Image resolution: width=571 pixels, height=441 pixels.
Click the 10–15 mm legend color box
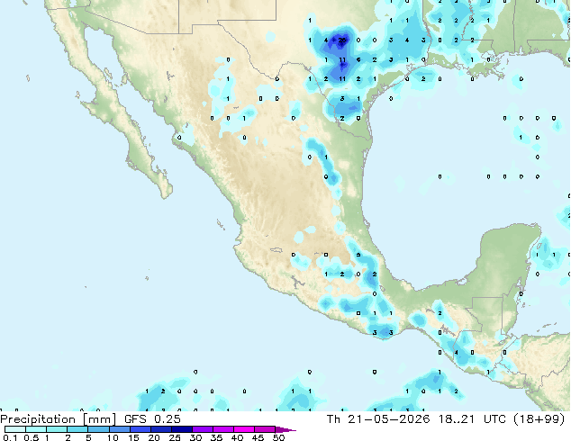point(120,429)
